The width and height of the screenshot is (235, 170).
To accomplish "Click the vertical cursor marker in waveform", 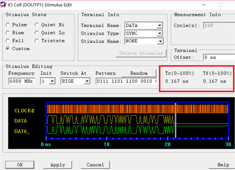I will [176, 121].
